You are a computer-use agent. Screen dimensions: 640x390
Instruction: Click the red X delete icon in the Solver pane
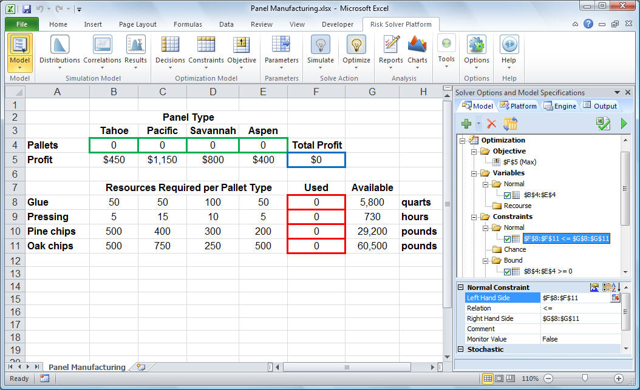tap(492, 124)
